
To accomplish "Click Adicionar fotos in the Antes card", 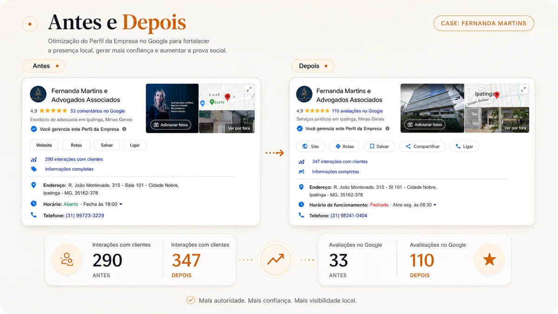I will [x=171, y=125].
